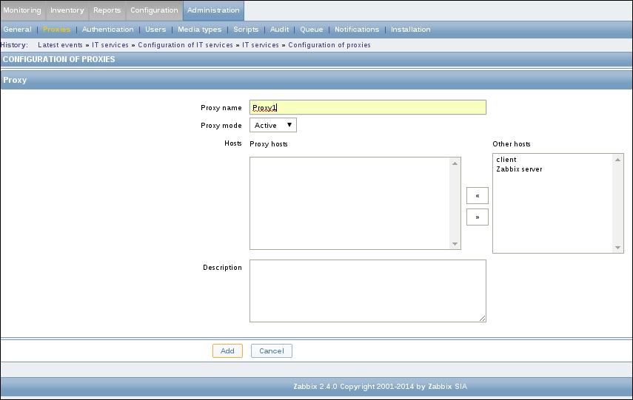This screenshot has width=633, height=400.
Task: Click the move-right » arrow button
Action: click(478, 217)
